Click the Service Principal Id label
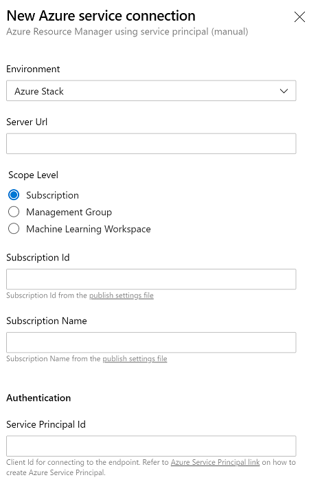Image resolution: width=309 pixels, height=482 pixels. coord(46,424)
